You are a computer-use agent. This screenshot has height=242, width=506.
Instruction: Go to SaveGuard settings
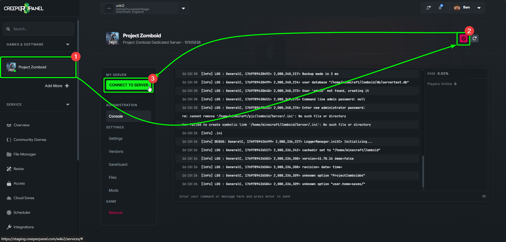[x=118, y=164]
